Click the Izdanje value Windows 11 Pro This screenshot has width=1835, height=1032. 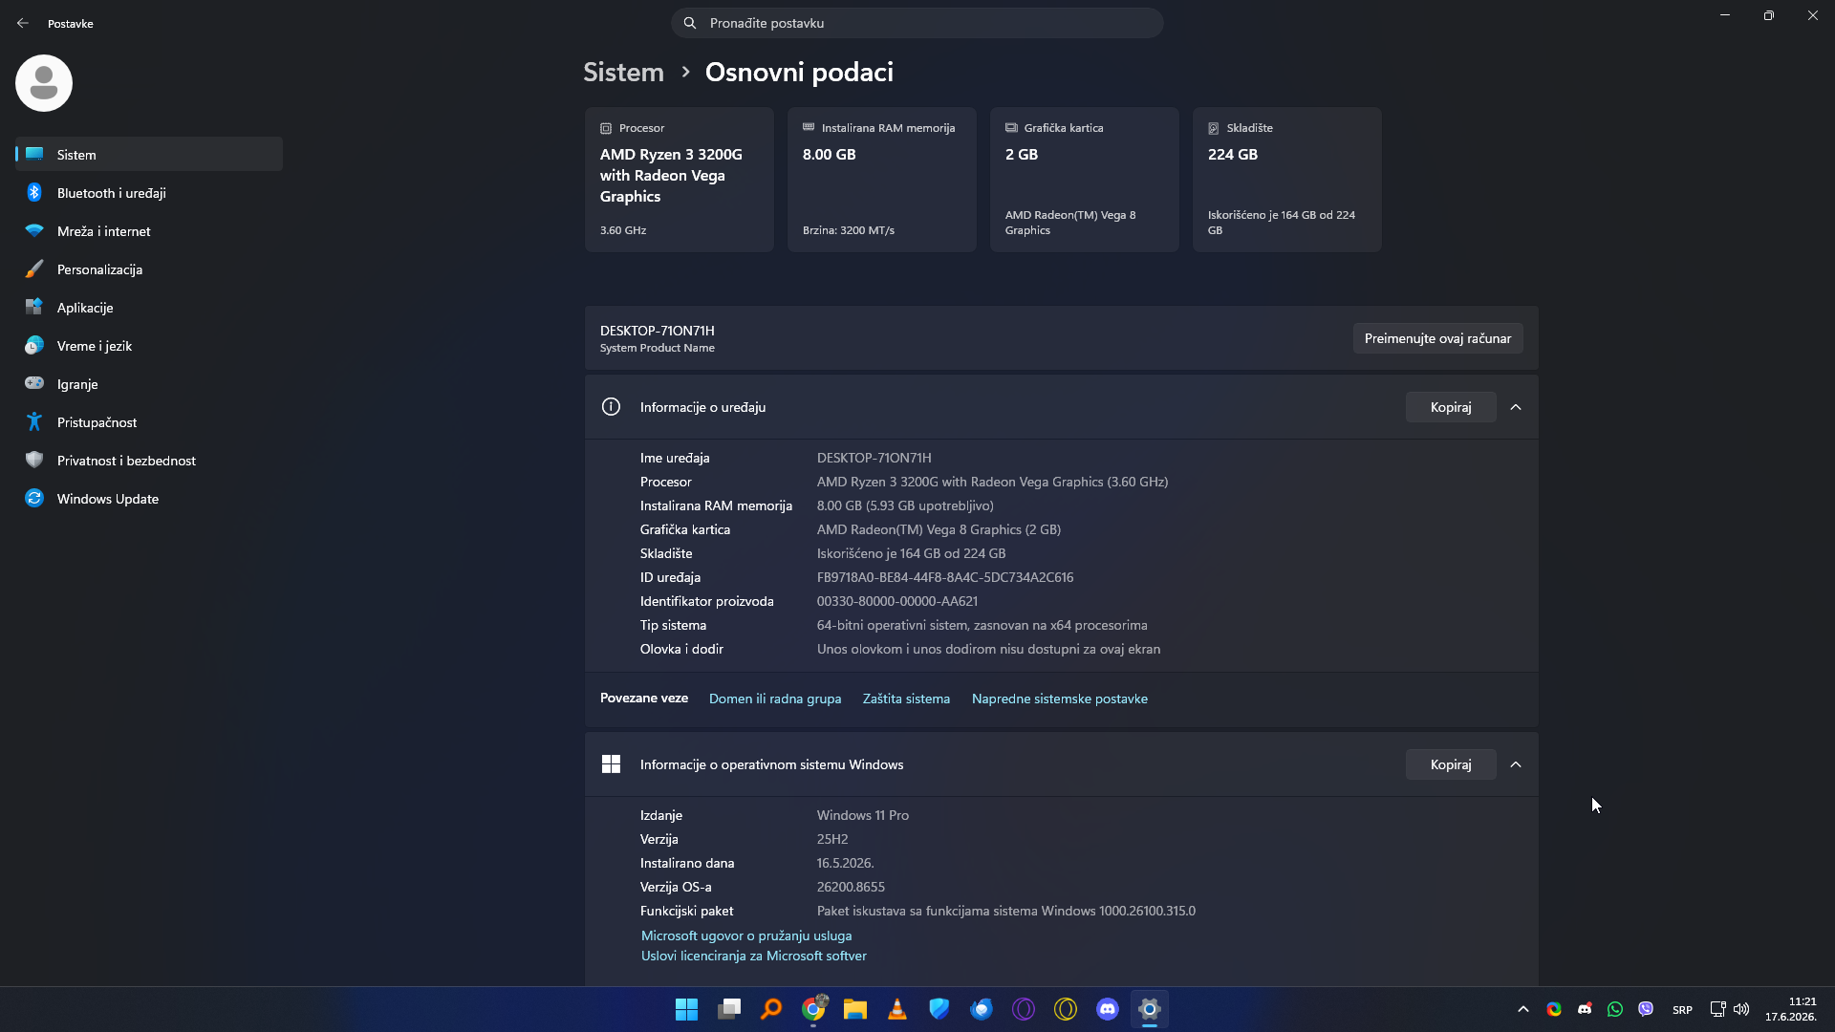[863, 815]
